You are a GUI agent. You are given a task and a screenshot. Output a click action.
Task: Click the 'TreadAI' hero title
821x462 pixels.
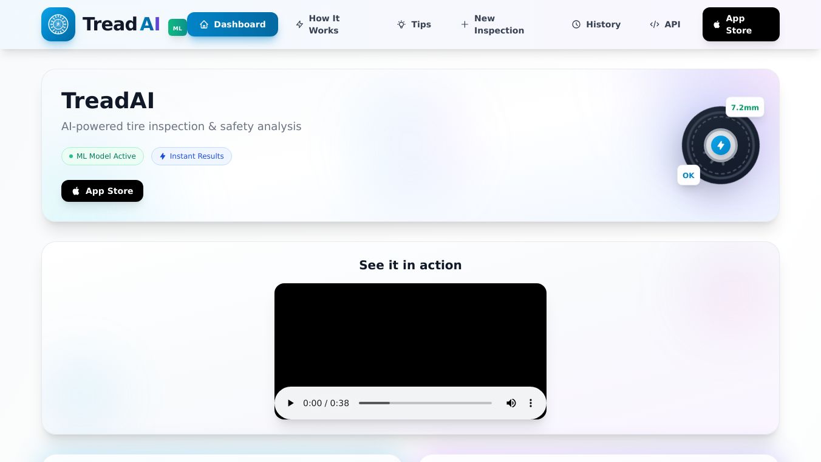tap(108, 101)
